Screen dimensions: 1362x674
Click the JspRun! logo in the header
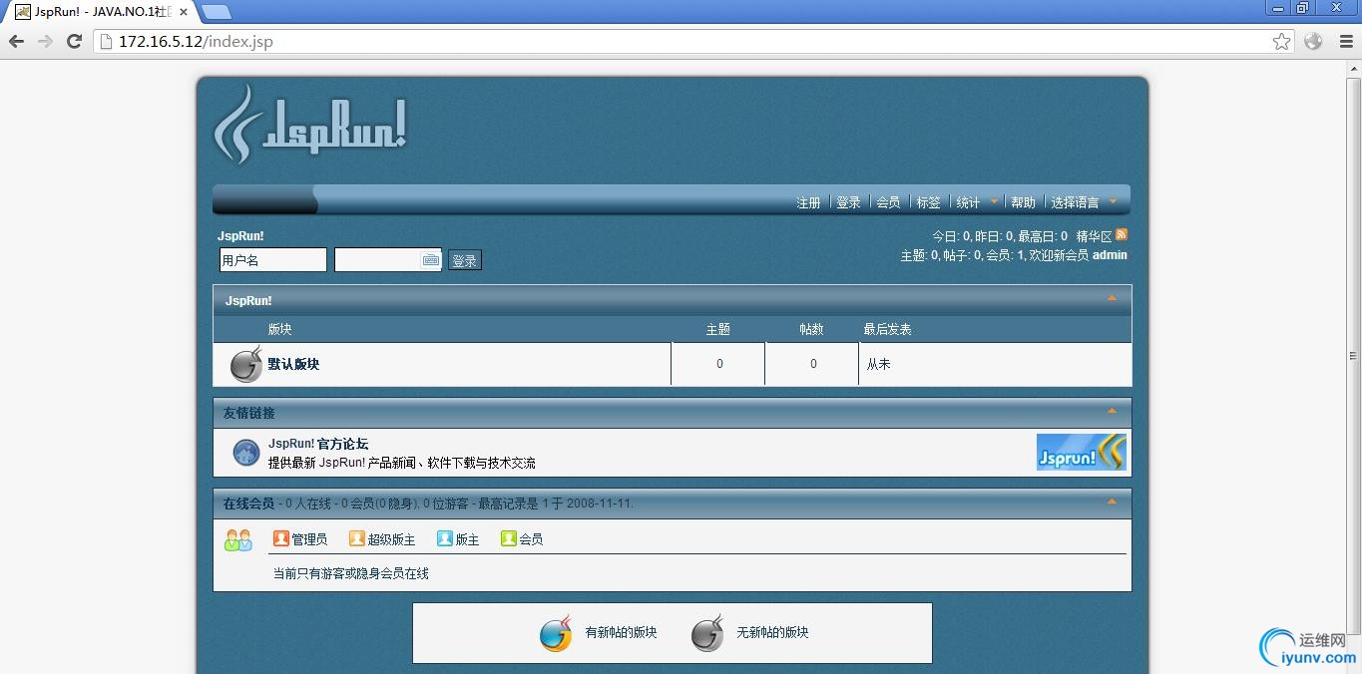click(x=309, y=125)
